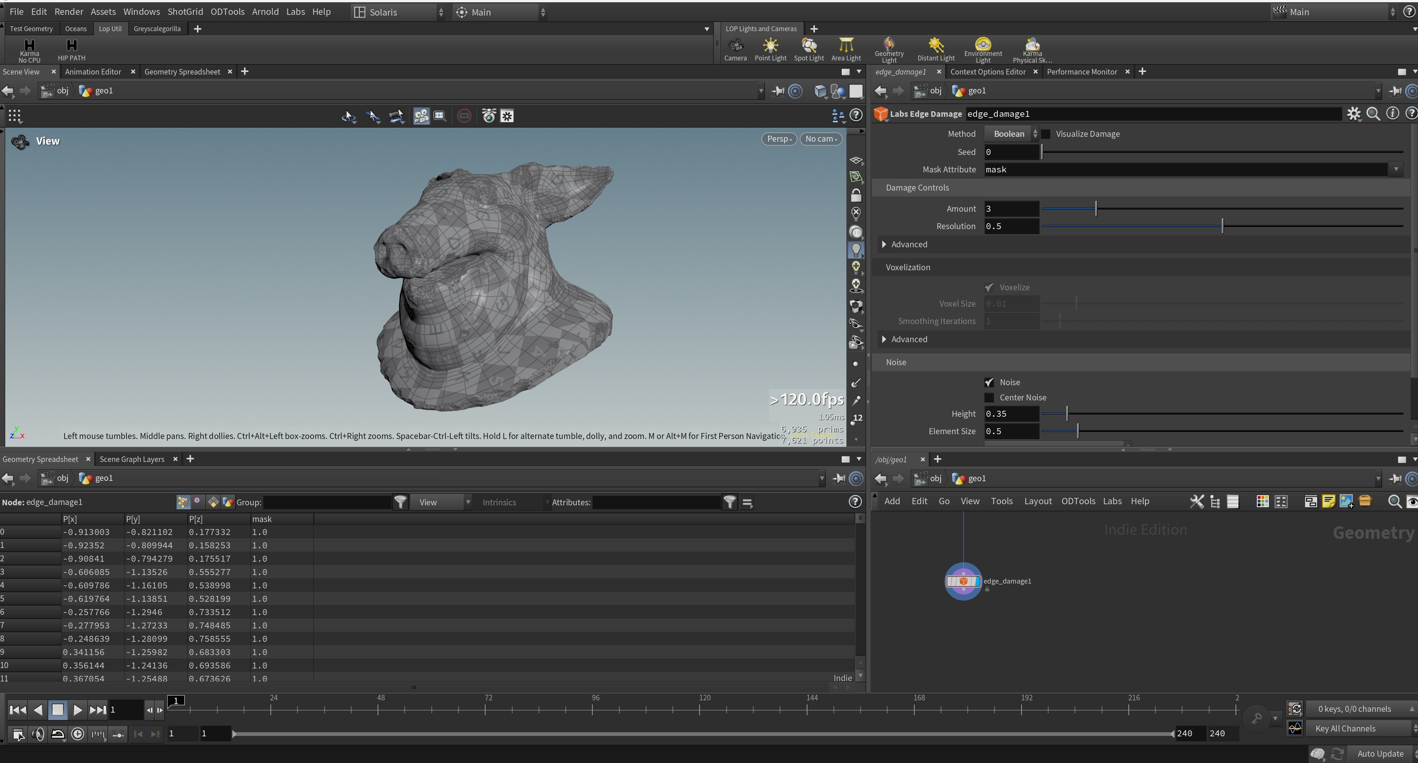The height and width of the screenshot is (763, 1418).
Task: Open the Method Boolean dropdown
Action: 1012,134
